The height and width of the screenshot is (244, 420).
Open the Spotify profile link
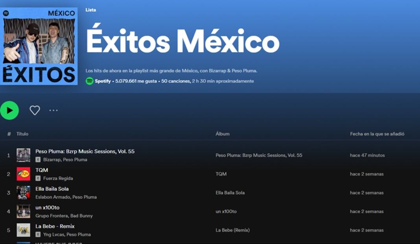click(x=103, y=81)
